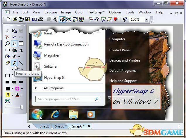Select the eraser tool
The height and width of the screenshot is (138, 186).
[x=8, y=63]
